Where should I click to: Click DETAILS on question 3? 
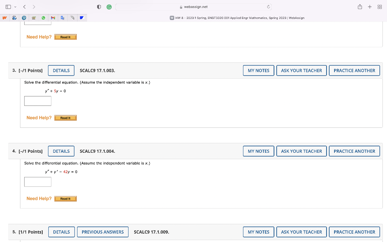(x=61, y=70)
